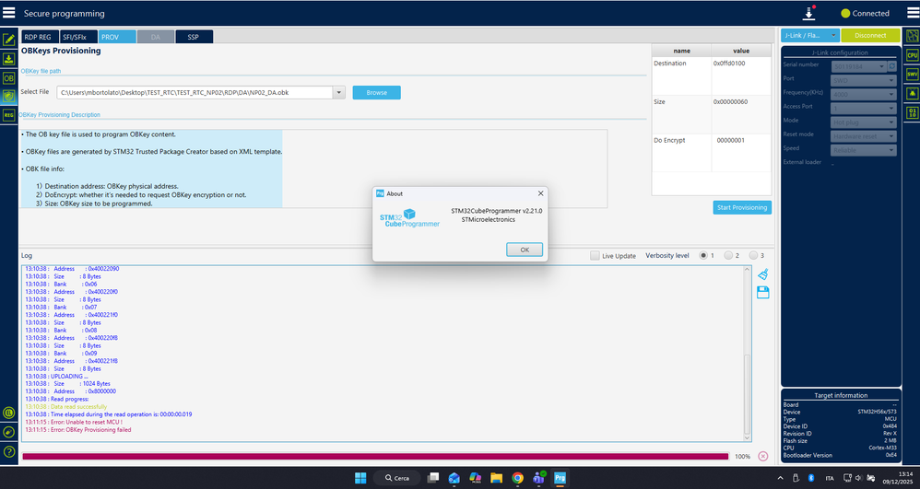Open the EL external loaders icon
Screen dimensions: 920x489
[x=9, y=413]
